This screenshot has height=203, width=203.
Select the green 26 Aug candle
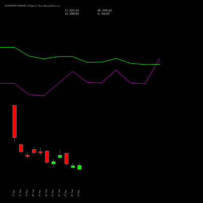[x=60, y=156]
